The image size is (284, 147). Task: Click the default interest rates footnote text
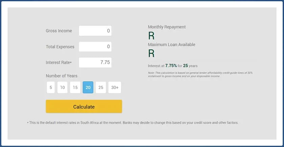(133, 123)
